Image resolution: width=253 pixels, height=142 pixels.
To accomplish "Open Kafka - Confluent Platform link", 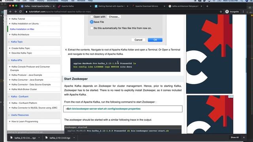I will click(24, 103).
